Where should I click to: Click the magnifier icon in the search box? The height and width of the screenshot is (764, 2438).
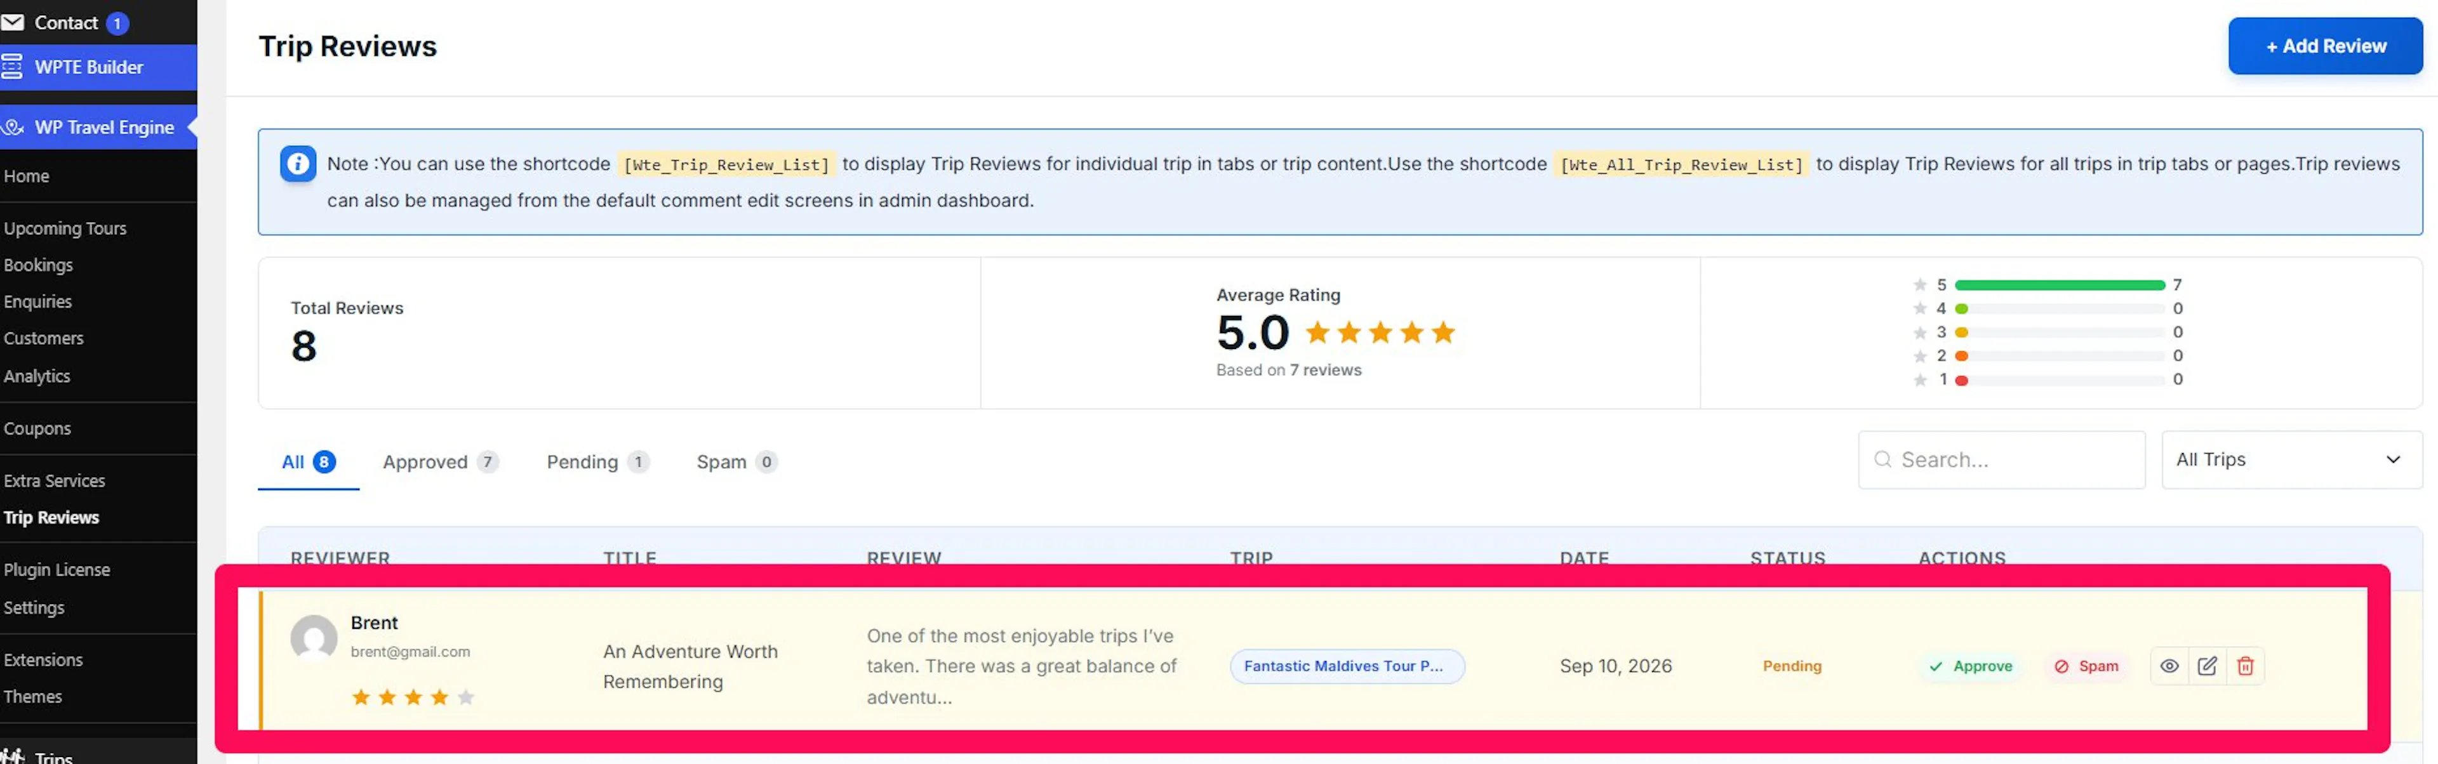[x=1882, y=459]
